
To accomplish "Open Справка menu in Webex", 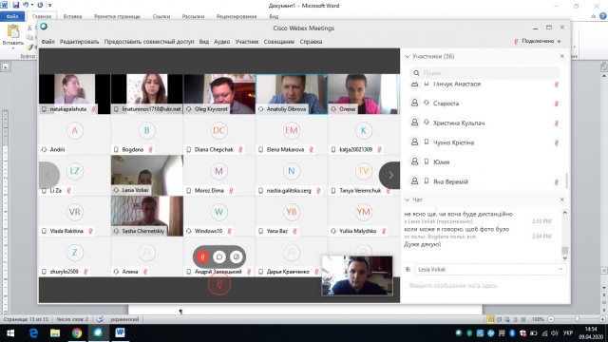I will point(311,42).
